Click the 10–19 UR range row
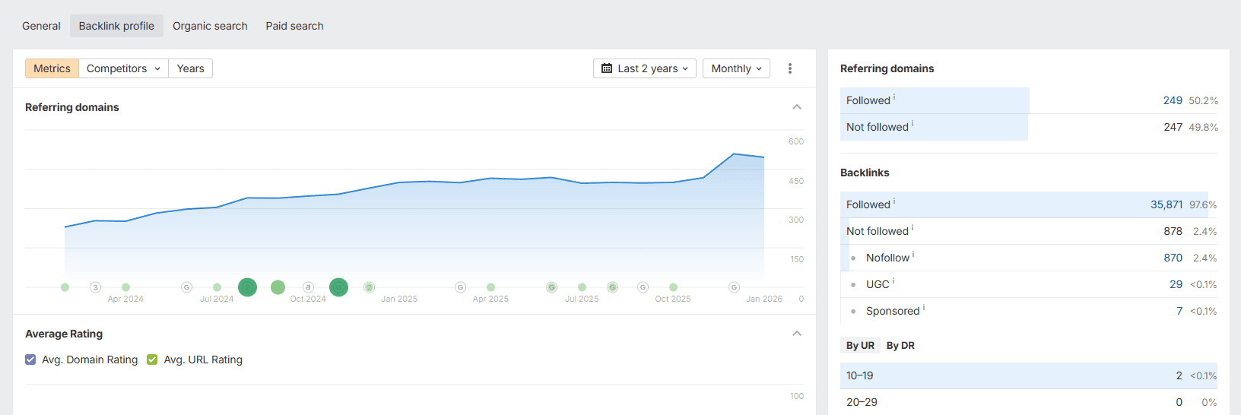This screenshot has width=1241, height=415. (1029, 375)
